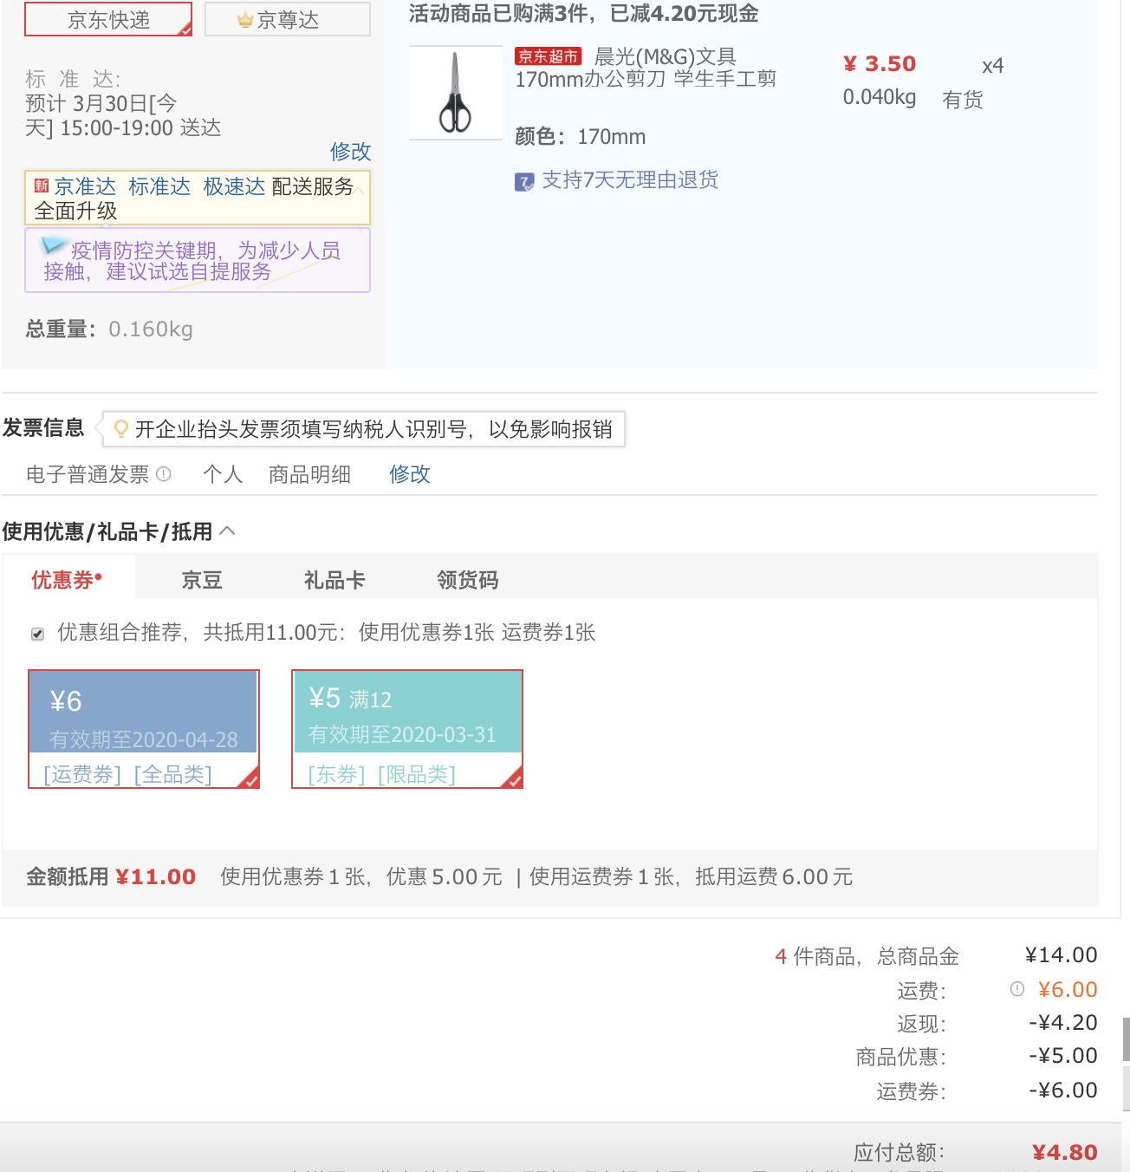The image size is (1130, 1172).
Task: Click the blue arrow icon in epidemic notice
Action: (x=55, y=245)
